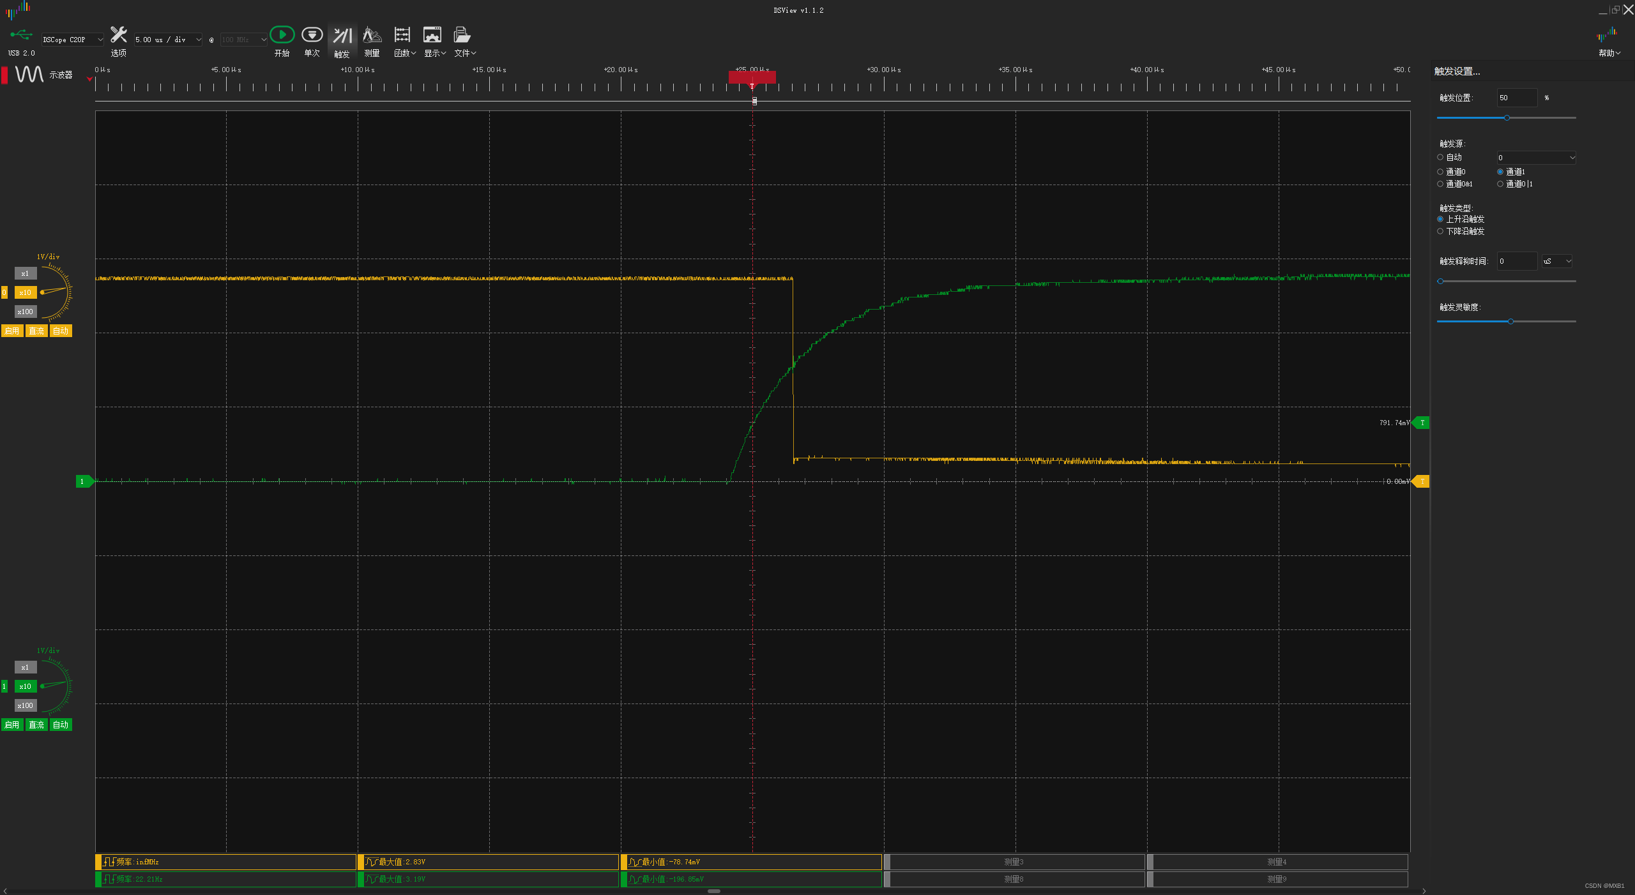Screen dimensions: 1635x895
Task: Adjust the trigger sensitivity (触发灵敏度) slider
Action: click(x=1510, y=321)
